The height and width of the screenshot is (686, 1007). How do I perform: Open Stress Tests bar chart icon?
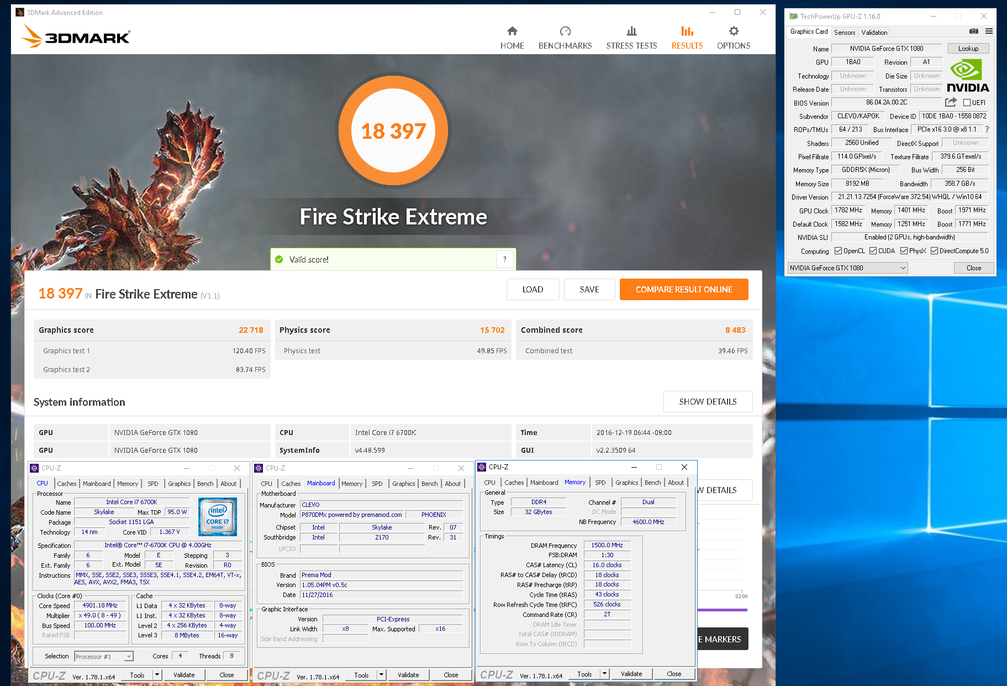(x=631, y=31)
